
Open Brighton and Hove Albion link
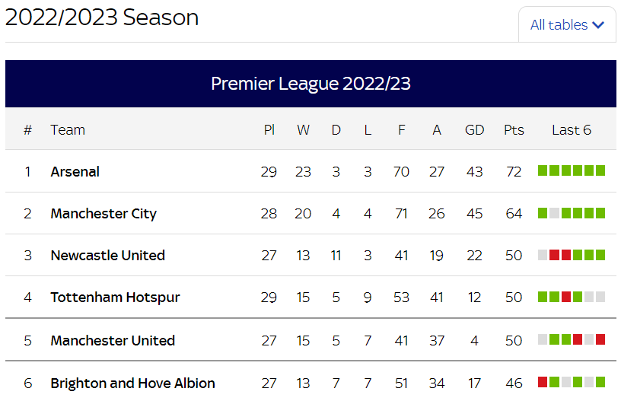(x=132, y=383)
